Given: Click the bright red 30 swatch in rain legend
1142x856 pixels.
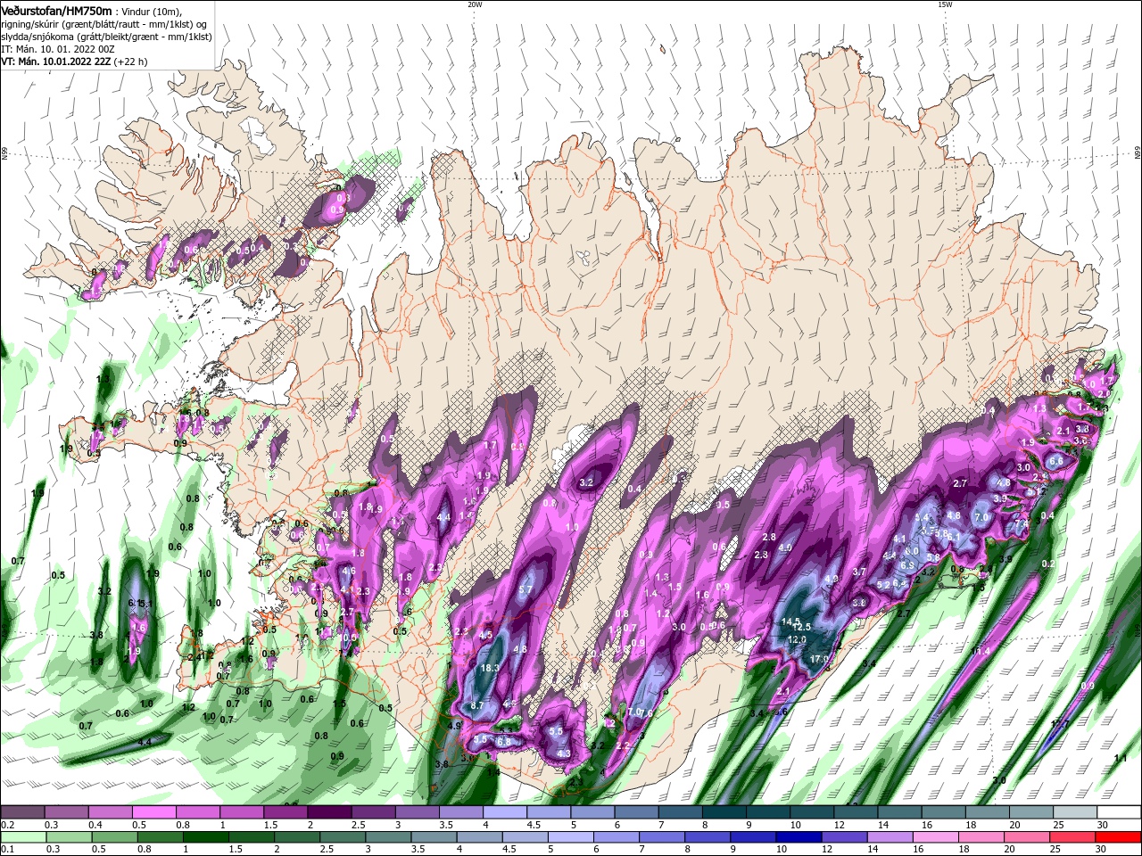Looking at the screenshot, I should coord(1119,837).
